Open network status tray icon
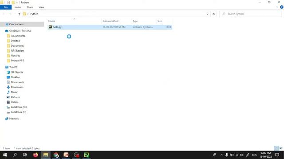This screenshot has height=159, width=284. click(237, 155)
